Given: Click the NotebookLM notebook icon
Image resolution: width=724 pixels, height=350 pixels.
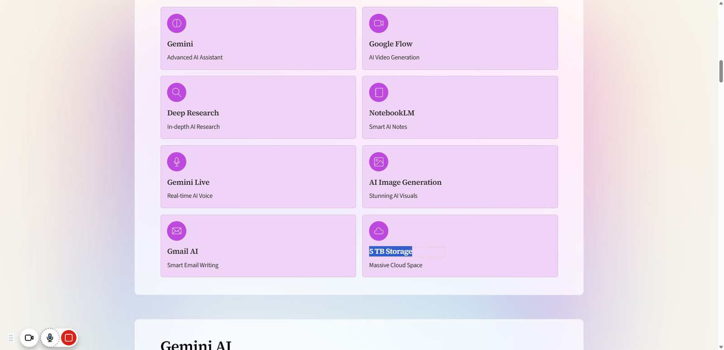Looking at the screenshot, I should coord(379,93).
